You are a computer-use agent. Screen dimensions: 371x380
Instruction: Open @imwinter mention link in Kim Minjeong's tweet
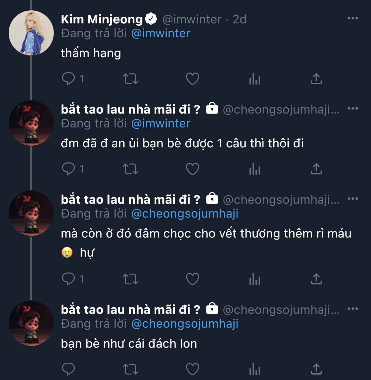click(x=161, y=34)
